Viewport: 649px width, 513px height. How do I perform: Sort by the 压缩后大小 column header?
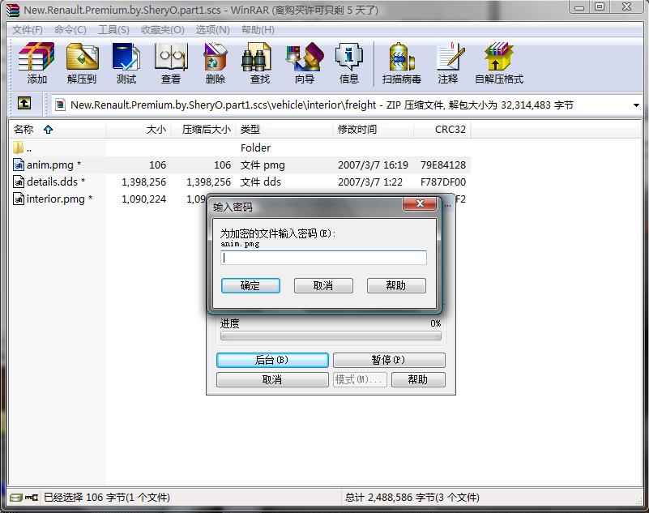[x=203, y=130]
